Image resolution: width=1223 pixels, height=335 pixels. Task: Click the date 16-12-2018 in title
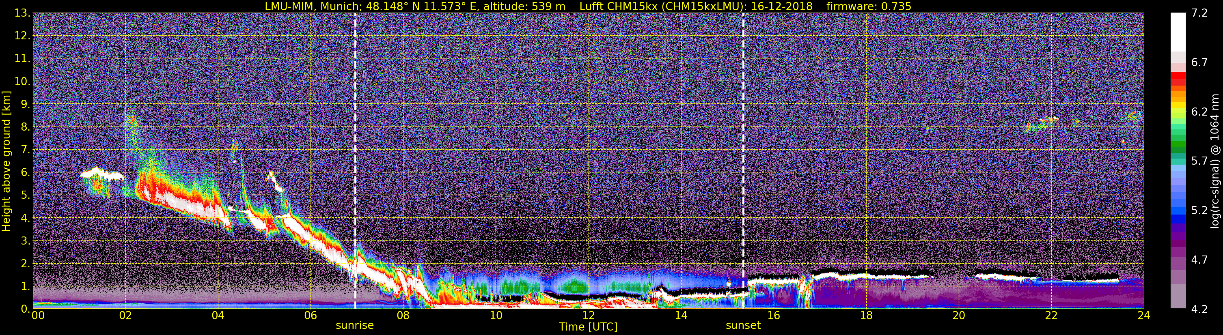tap(781, 6)
